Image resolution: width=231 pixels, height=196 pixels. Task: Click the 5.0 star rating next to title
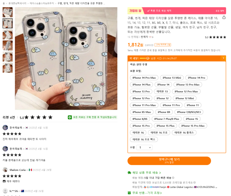point(215,37)
